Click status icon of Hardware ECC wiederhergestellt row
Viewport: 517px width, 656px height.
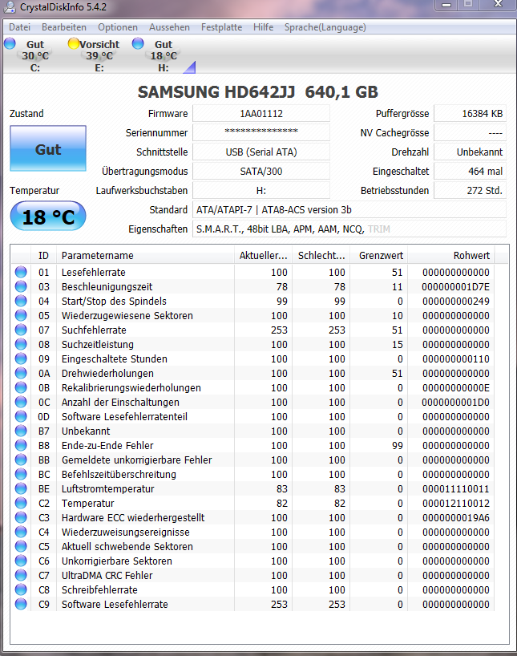pos(21,517)
